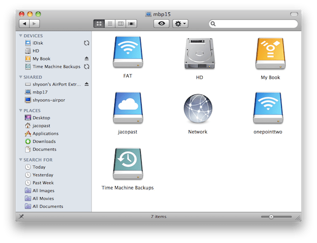Open the Time Machine Backups drive icon
This screenshot has width=317, height=243.
click(x=128, y=164)
